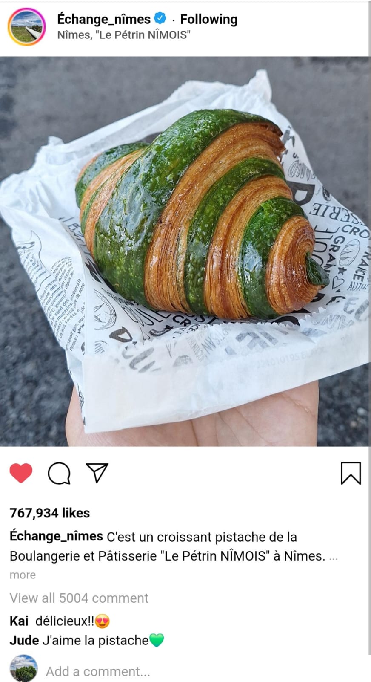Open Échange_nîmes username in header
The width and height of the screenshot is (371, 682).
coord(104,19)
